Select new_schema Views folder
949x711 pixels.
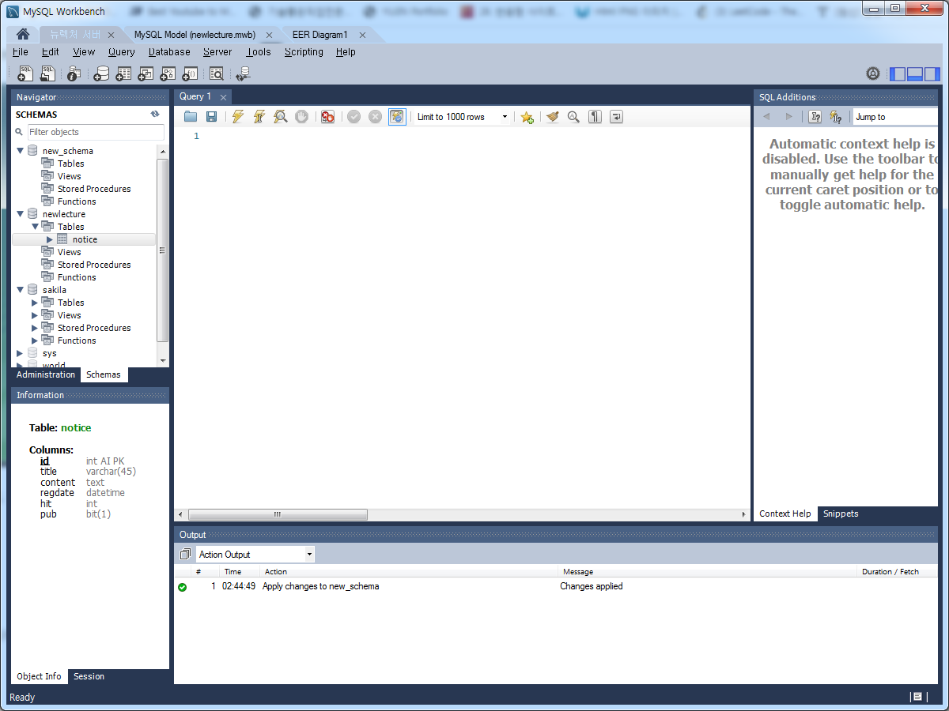pos(69,176)
